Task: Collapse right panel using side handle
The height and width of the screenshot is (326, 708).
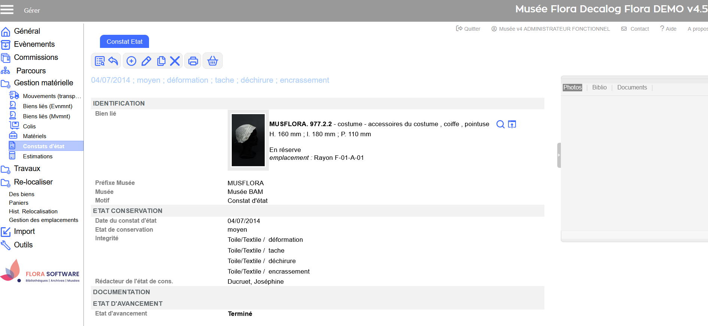Action: 559,155
